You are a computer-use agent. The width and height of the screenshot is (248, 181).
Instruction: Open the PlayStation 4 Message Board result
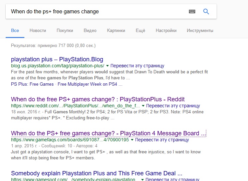pyautogui.click(x=108, y=133)
